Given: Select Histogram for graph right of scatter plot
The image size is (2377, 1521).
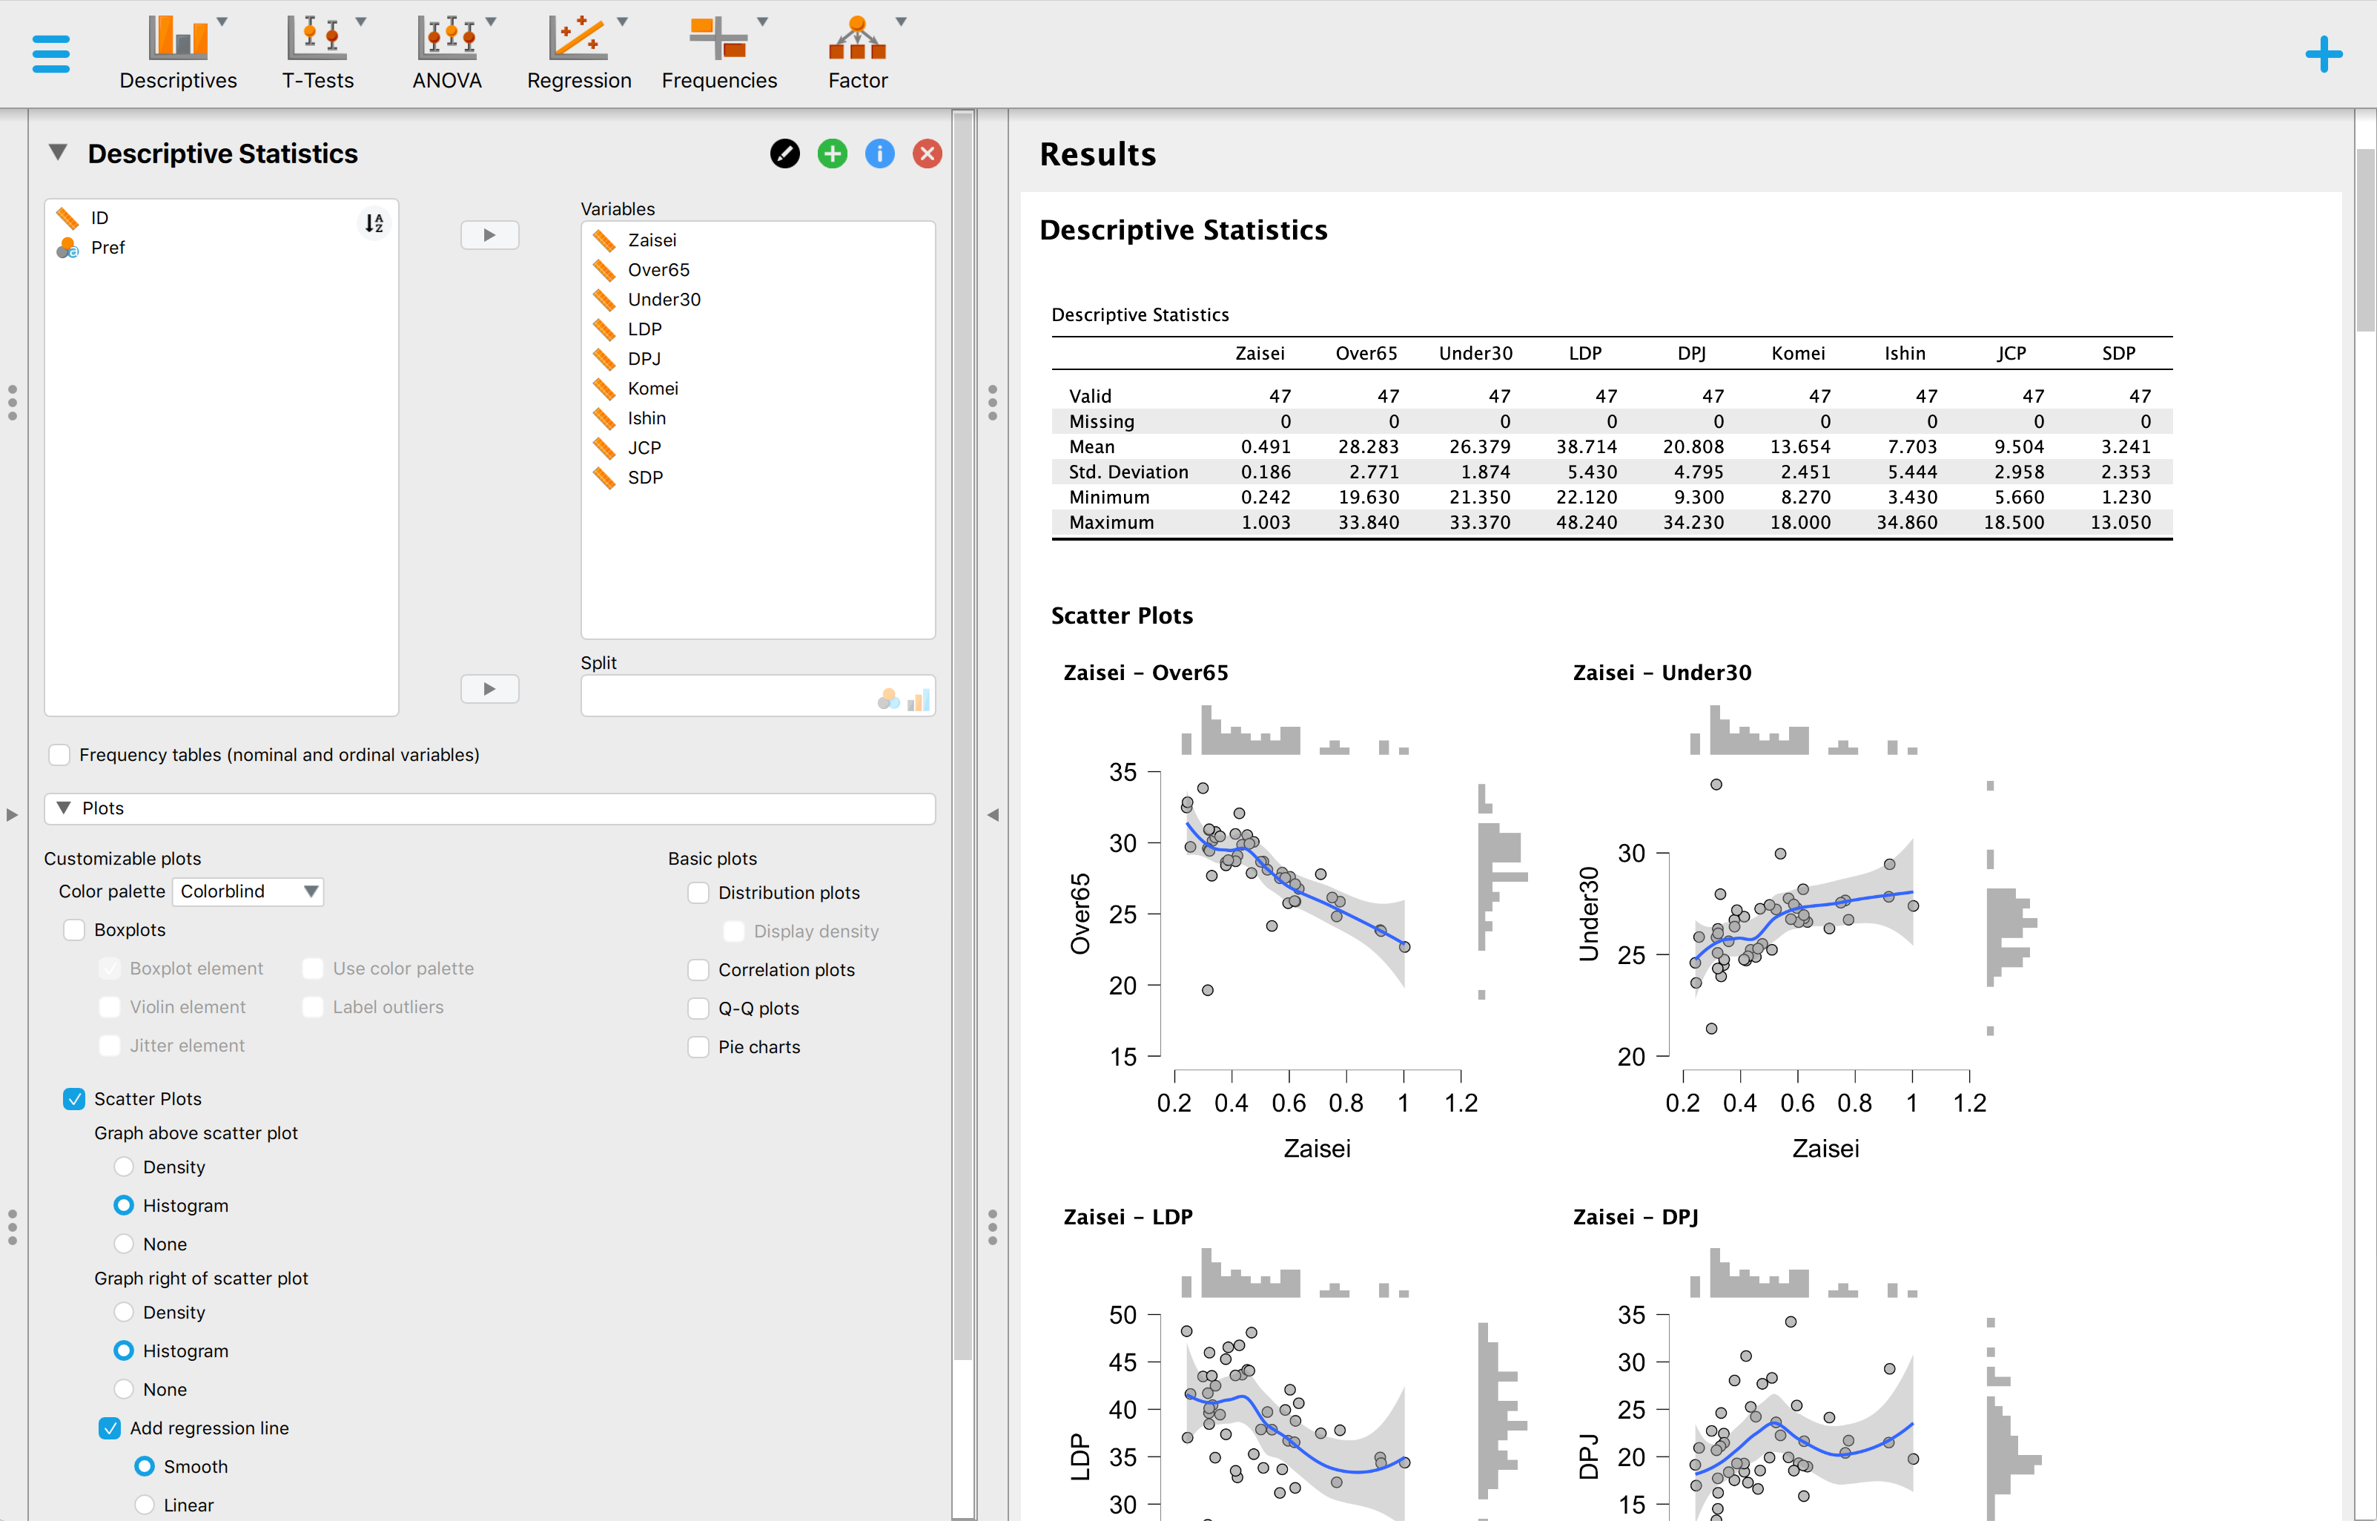Looking at the screenshot, I should click(123, 1350).
